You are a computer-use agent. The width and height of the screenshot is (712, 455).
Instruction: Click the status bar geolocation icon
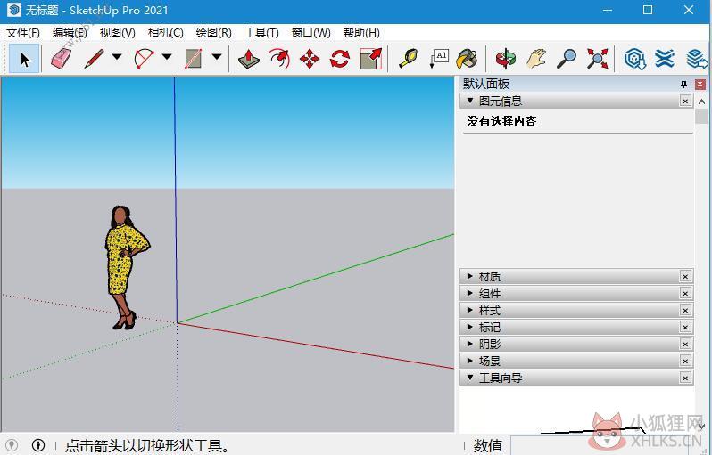(12, 445)
